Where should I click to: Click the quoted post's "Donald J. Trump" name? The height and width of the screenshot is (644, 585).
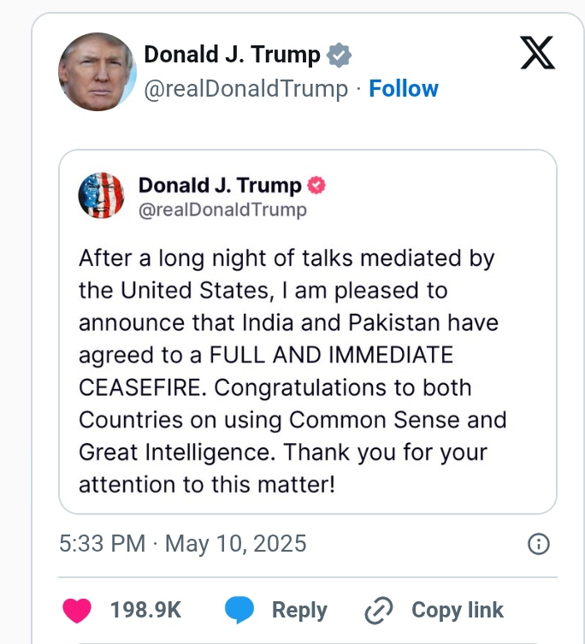coord(220,186)
